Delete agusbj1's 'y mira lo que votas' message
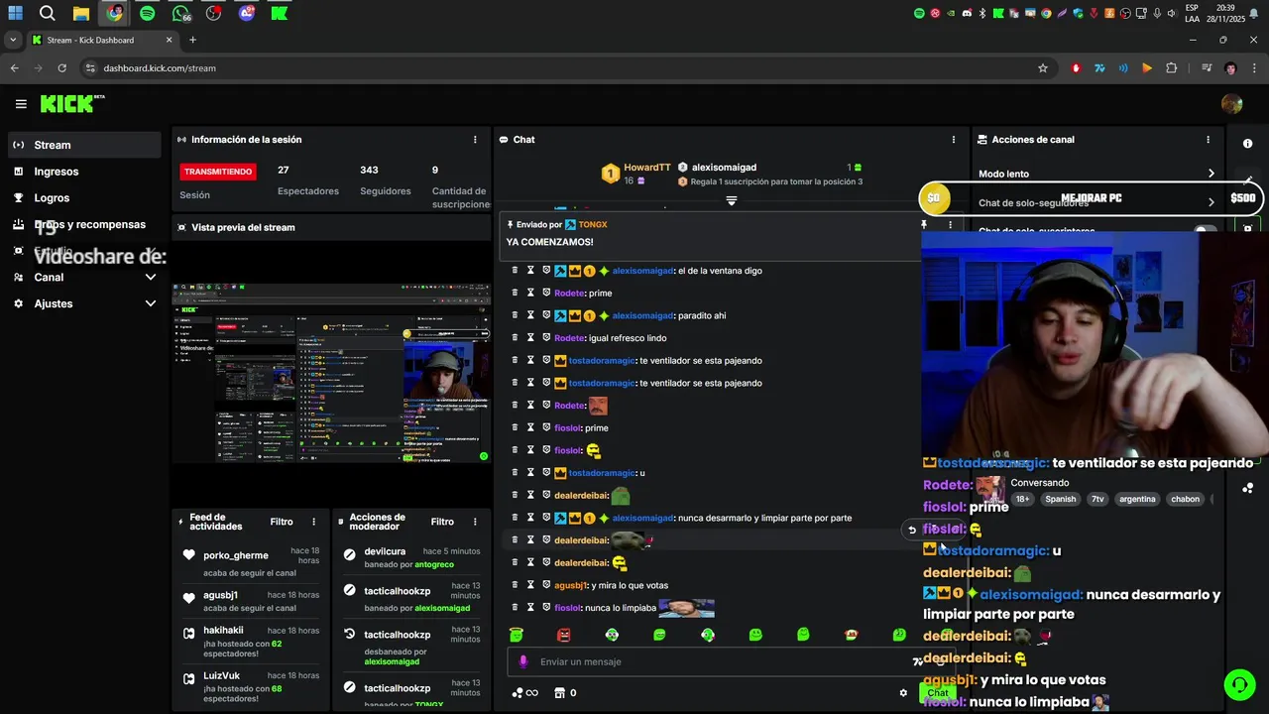 515,585
